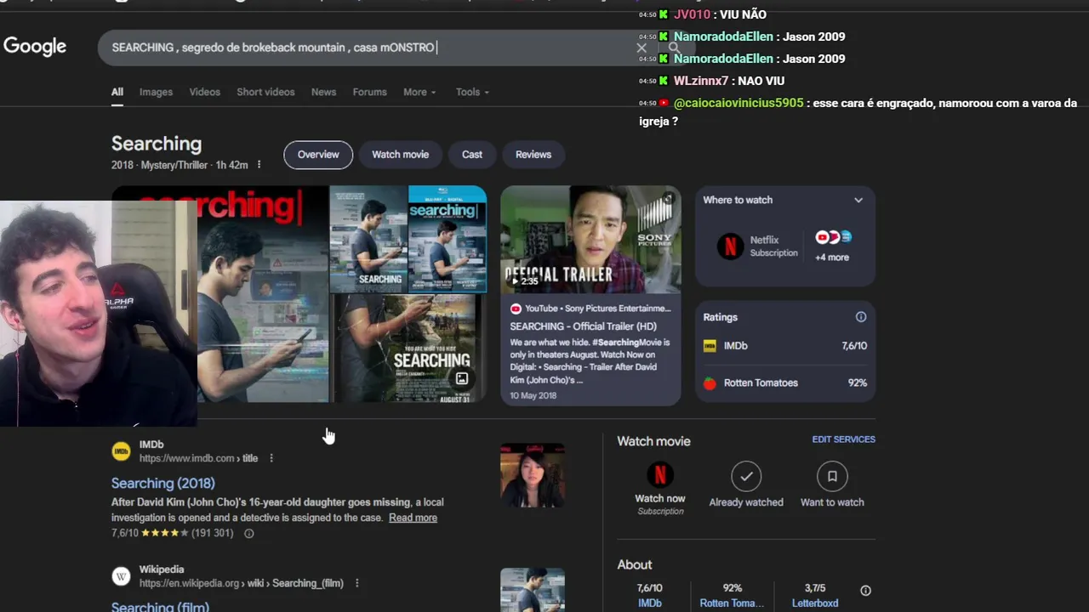Play the Official Trailer video thumbnail
The width and height of the screenshot is (1089, 612).
pyautogui.click(x=590, y=240)
